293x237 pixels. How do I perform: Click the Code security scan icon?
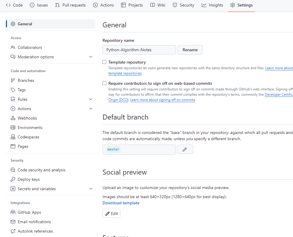13,170
